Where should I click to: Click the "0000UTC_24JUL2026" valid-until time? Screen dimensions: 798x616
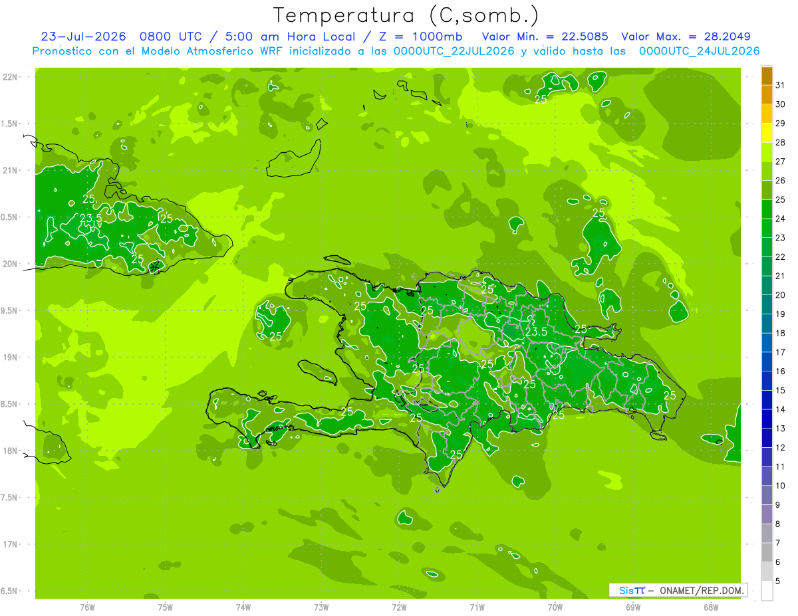(699, 51)
